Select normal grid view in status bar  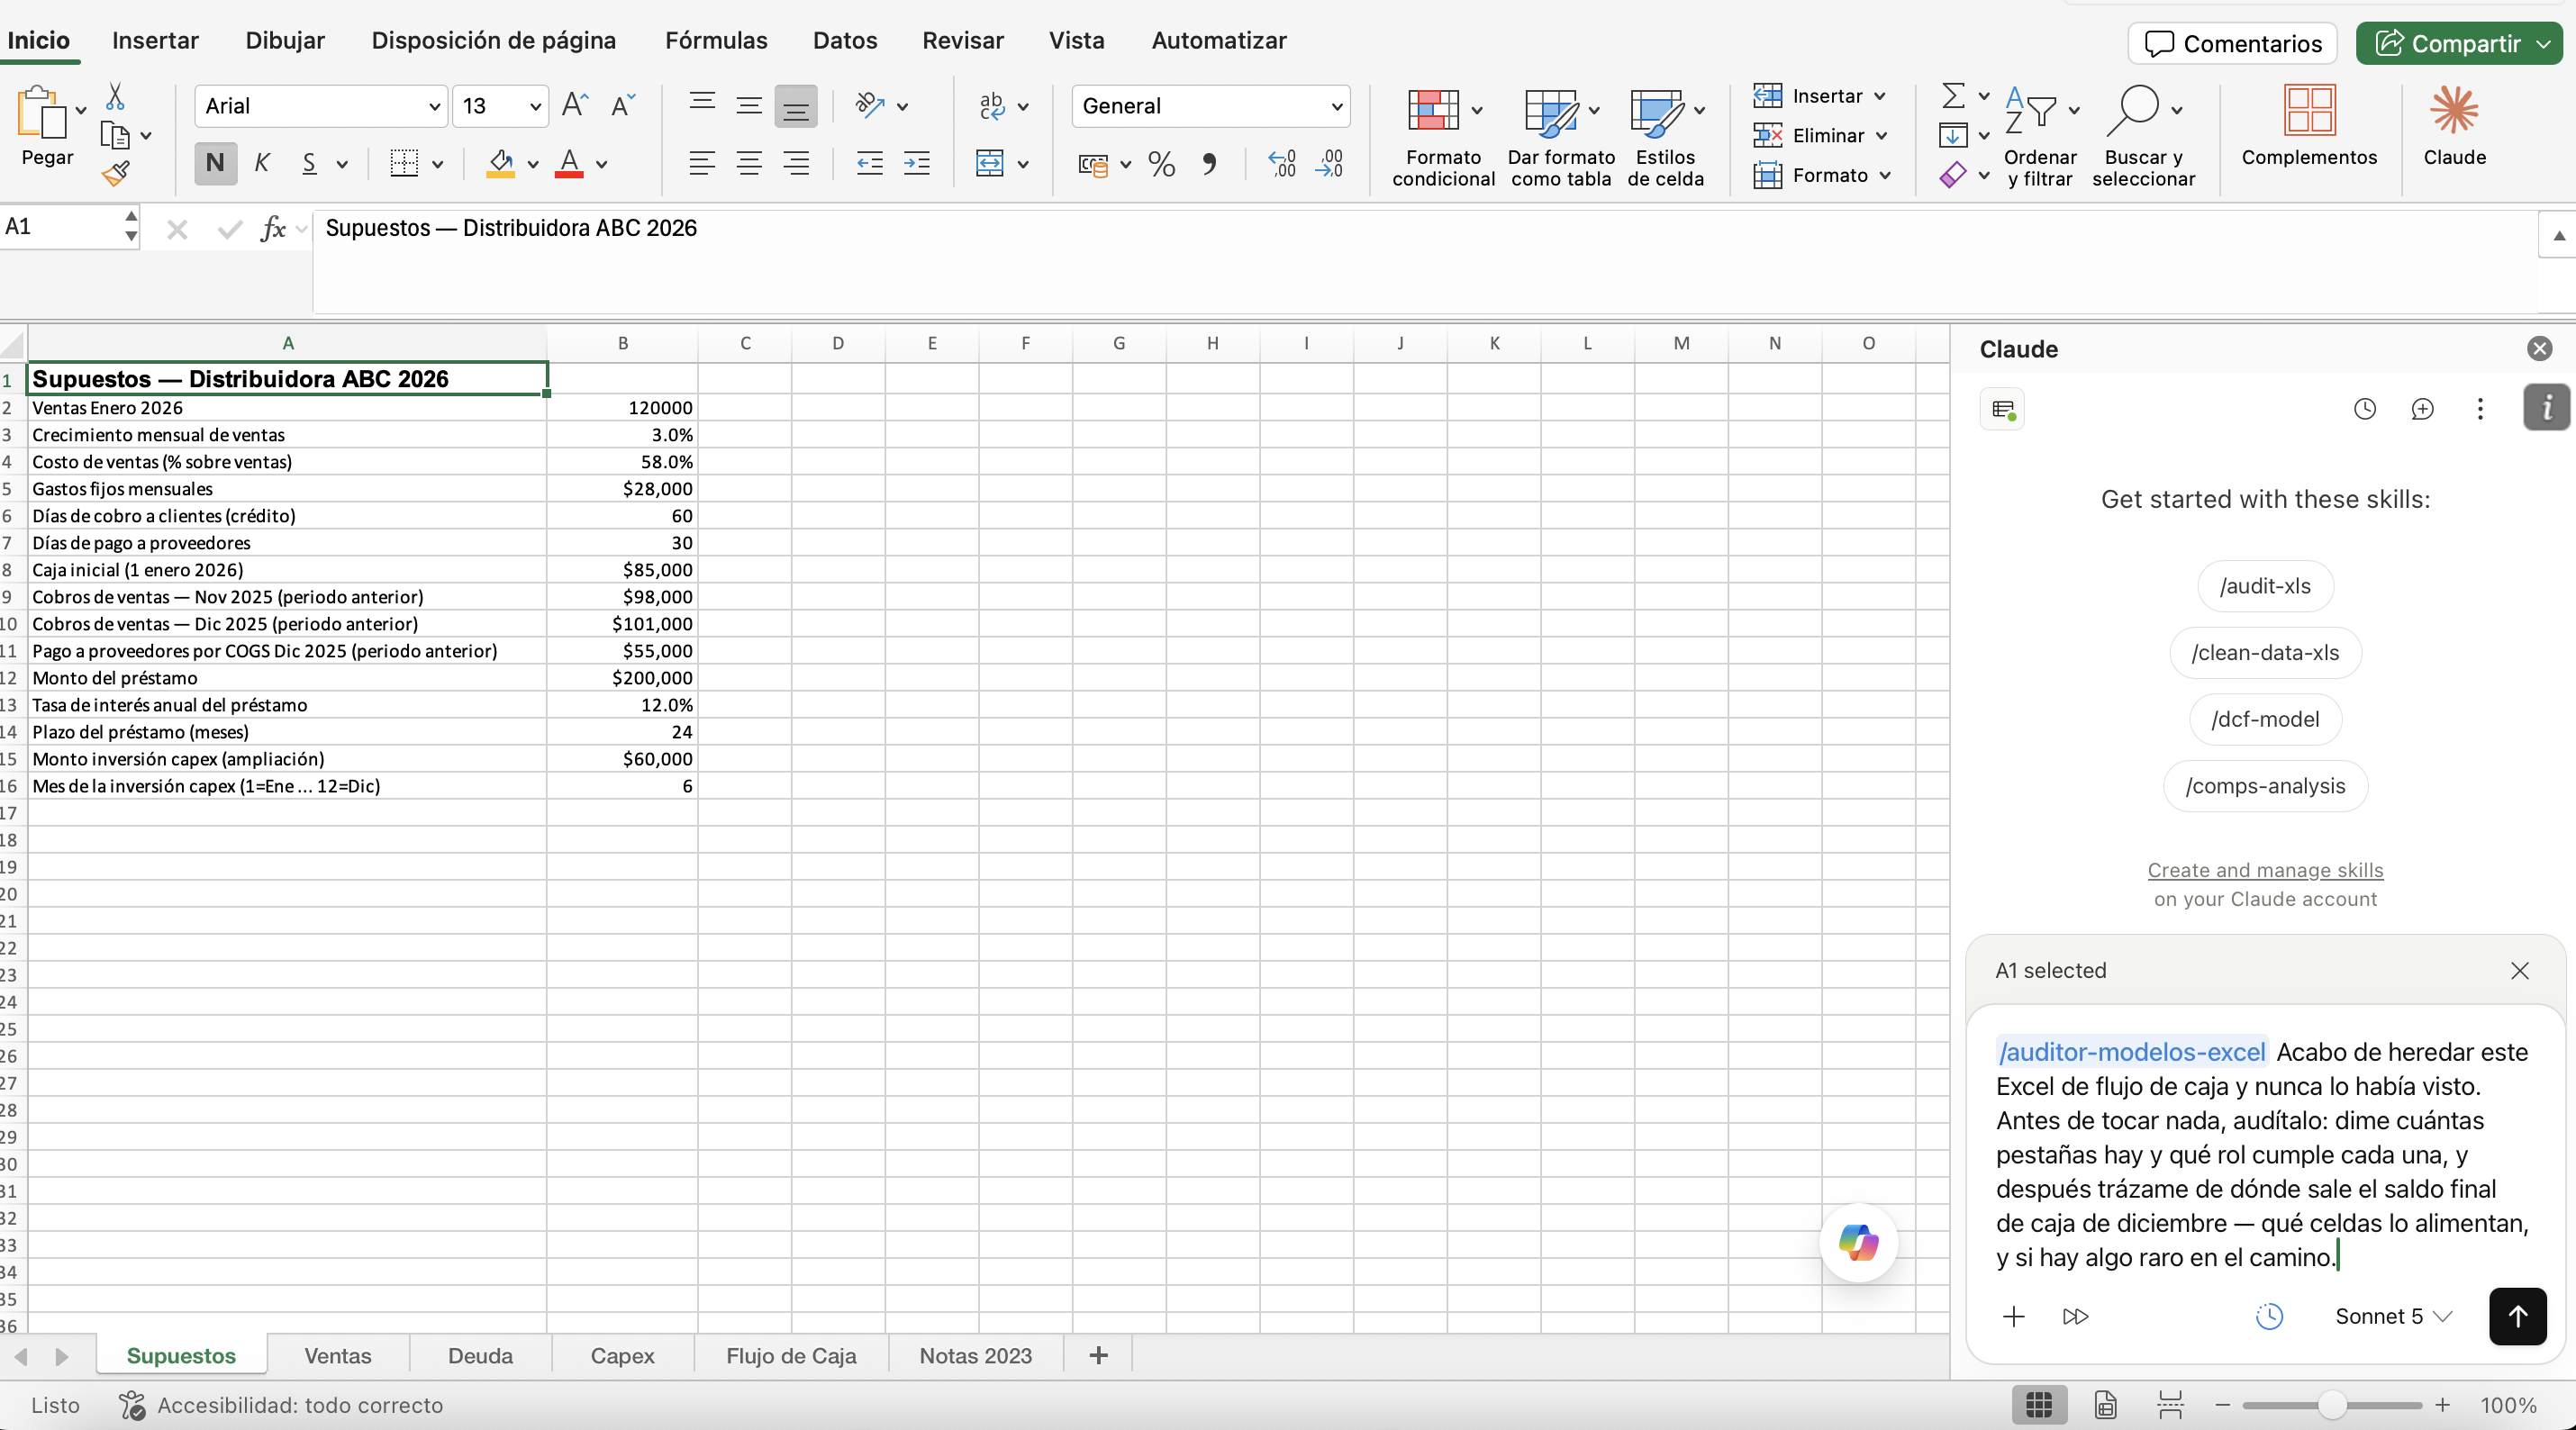click(x=2039, y=1405)
